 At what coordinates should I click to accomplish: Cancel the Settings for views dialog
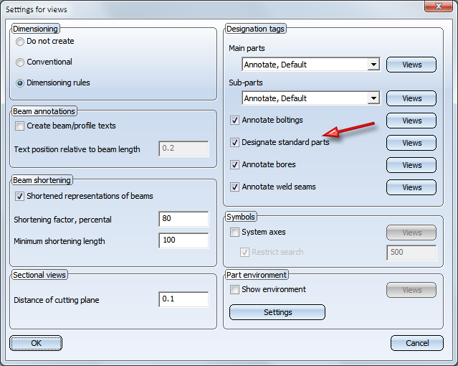click(417, 343)
